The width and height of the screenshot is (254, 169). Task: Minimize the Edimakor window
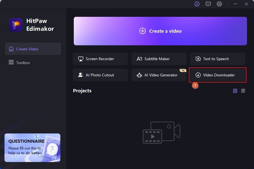click(235, 4)
